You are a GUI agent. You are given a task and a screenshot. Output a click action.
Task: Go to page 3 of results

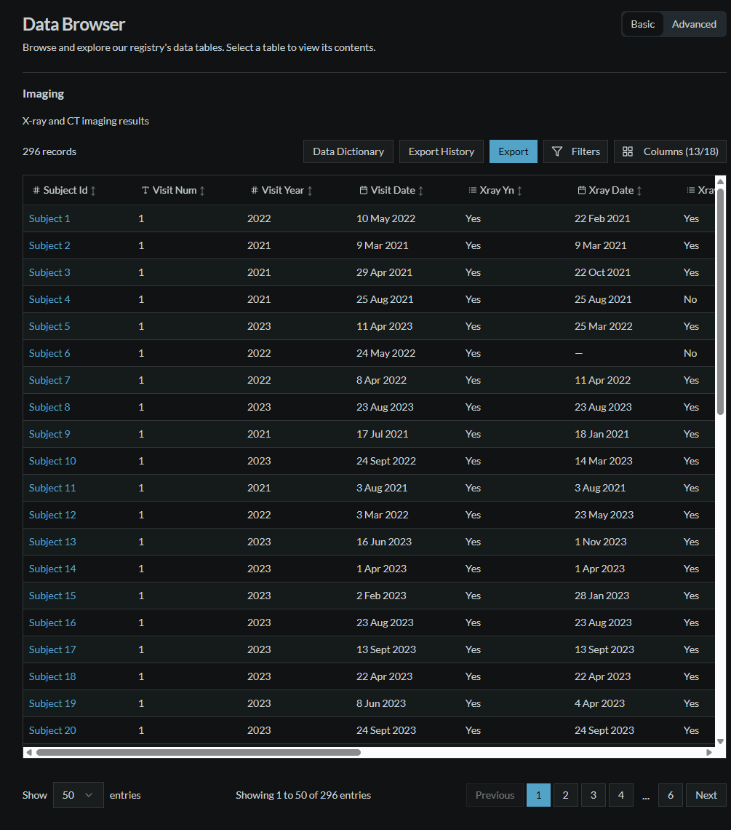coord(593,794)
